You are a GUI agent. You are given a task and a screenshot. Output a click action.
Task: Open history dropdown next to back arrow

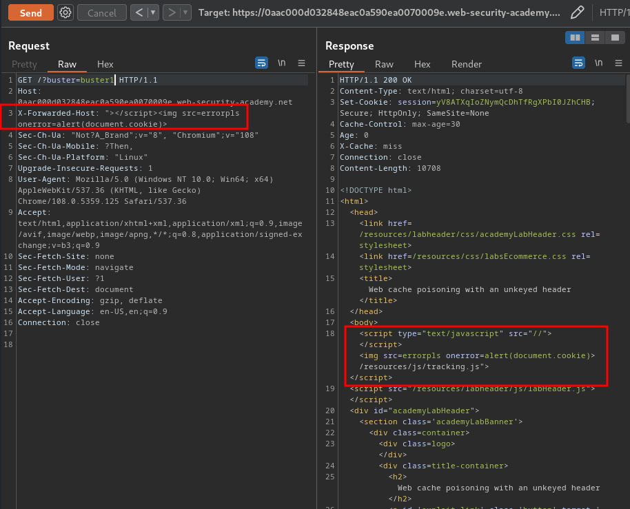153,12
